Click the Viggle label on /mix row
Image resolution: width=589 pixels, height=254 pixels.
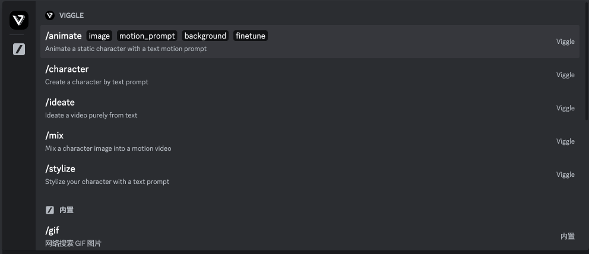pos(565,141)
